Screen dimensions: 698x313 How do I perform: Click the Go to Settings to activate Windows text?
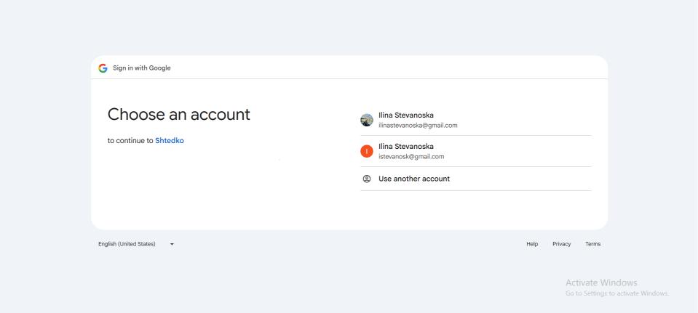tap(616, 293)
